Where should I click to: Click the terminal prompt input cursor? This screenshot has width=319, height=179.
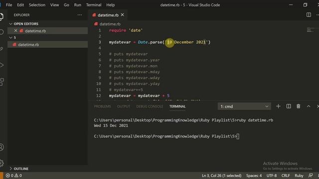pyautogui.click(x=238, y=136)
